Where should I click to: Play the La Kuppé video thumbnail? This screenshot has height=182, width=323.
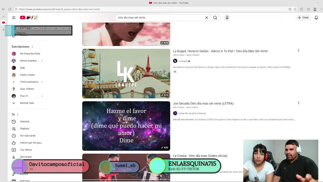[126, 74]
